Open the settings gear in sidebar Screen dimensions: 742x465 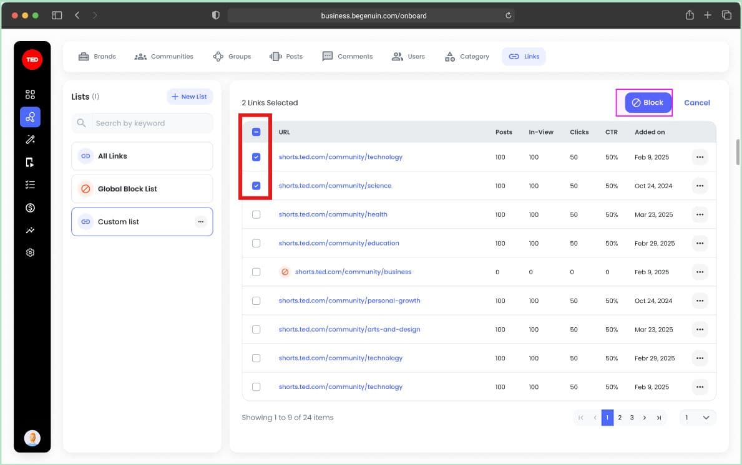pyautogui.click(x=31, y=252)
